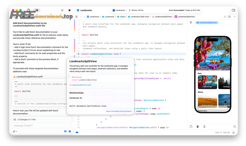The width and height of the screenshot is (246, 146).
Task: Show the file navigator document icon
Action: pos(28,10)
